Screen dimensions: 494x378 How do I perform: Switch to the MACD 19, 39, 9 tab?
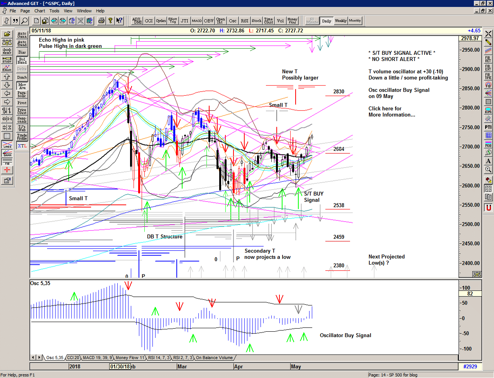point(97,358)
